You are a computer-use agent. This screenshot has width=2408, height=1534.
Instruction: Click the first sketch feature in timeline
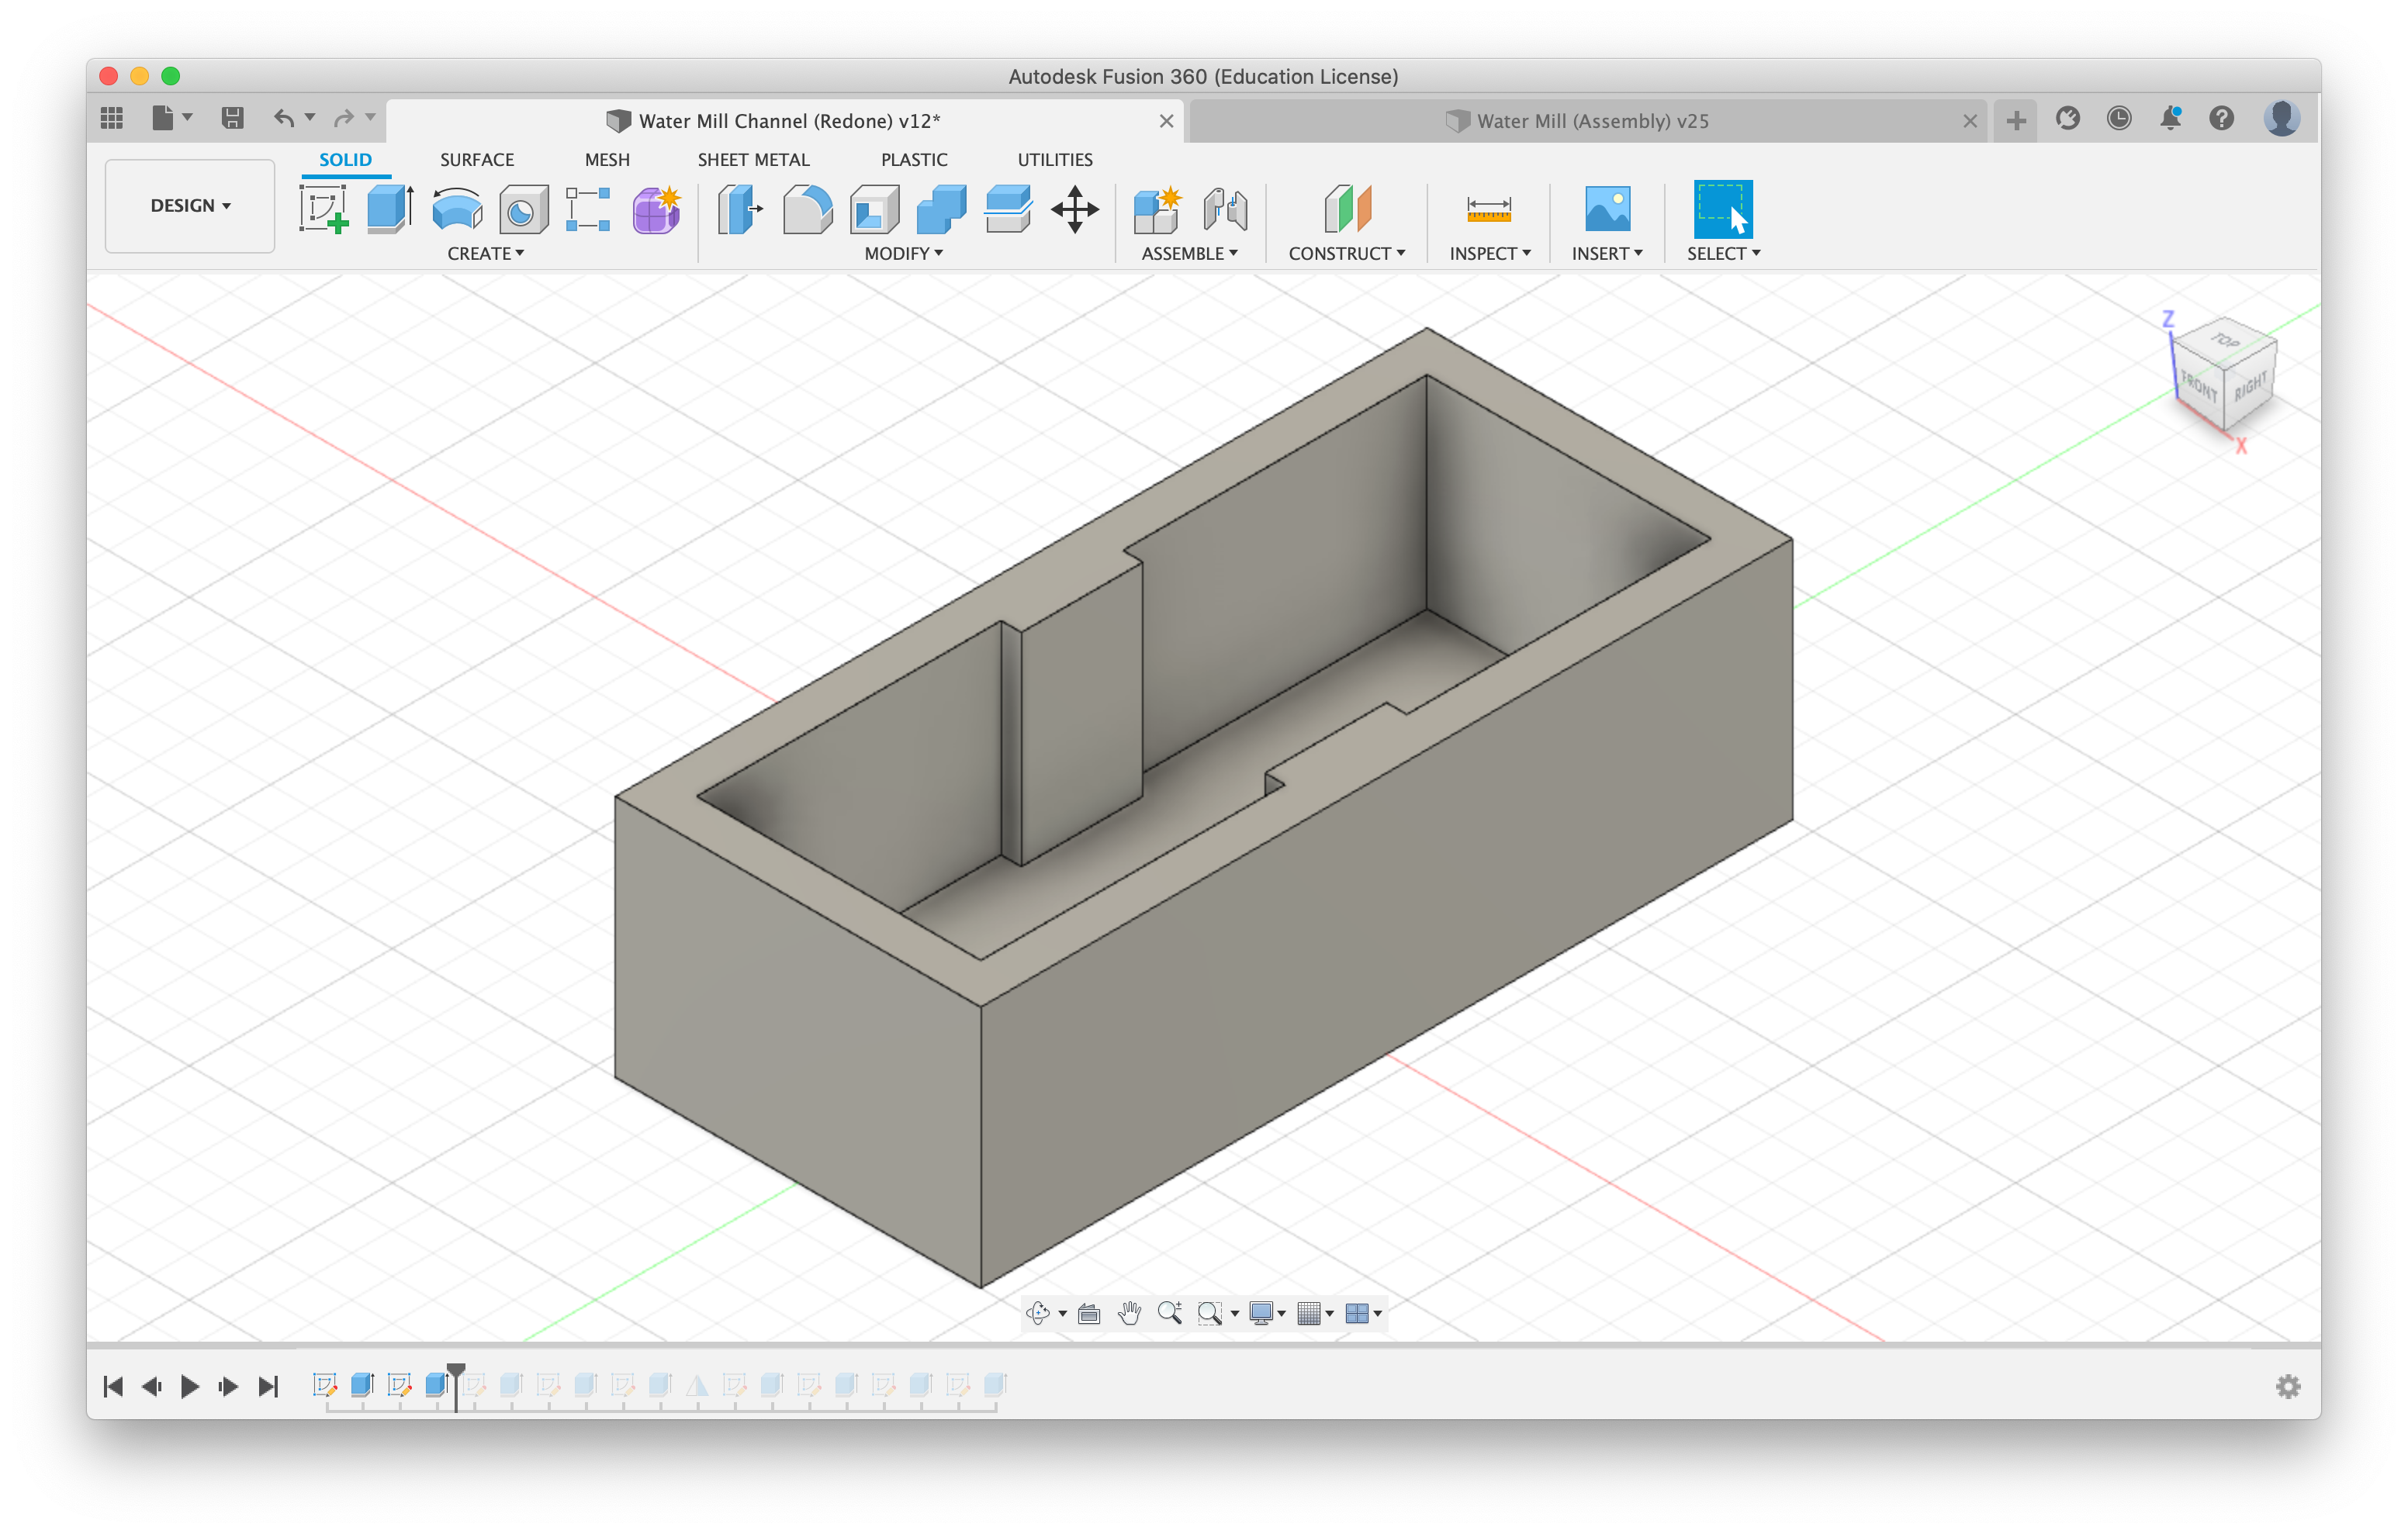pyautogui.click(x=325, y=1385)
